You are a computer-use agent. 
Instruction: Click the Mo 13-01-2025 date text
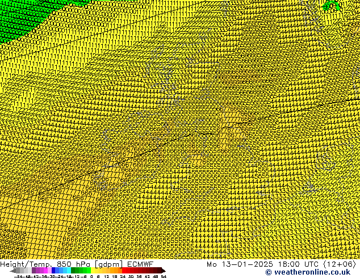pos(240,264)
